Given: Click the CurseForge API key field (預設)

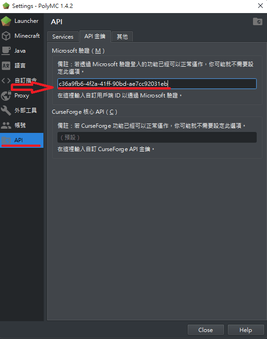Looking at the screenshot, I should [157, 137].
